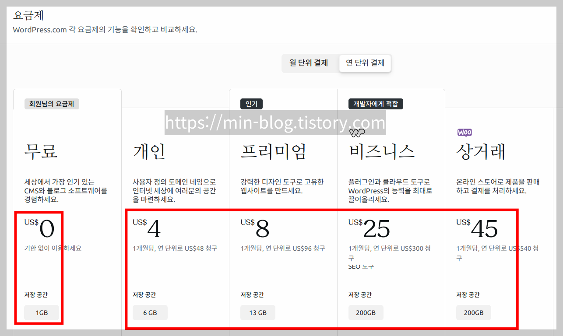Click 저장 공간 label under 무료
563x336 pixels.
(36, 295)
